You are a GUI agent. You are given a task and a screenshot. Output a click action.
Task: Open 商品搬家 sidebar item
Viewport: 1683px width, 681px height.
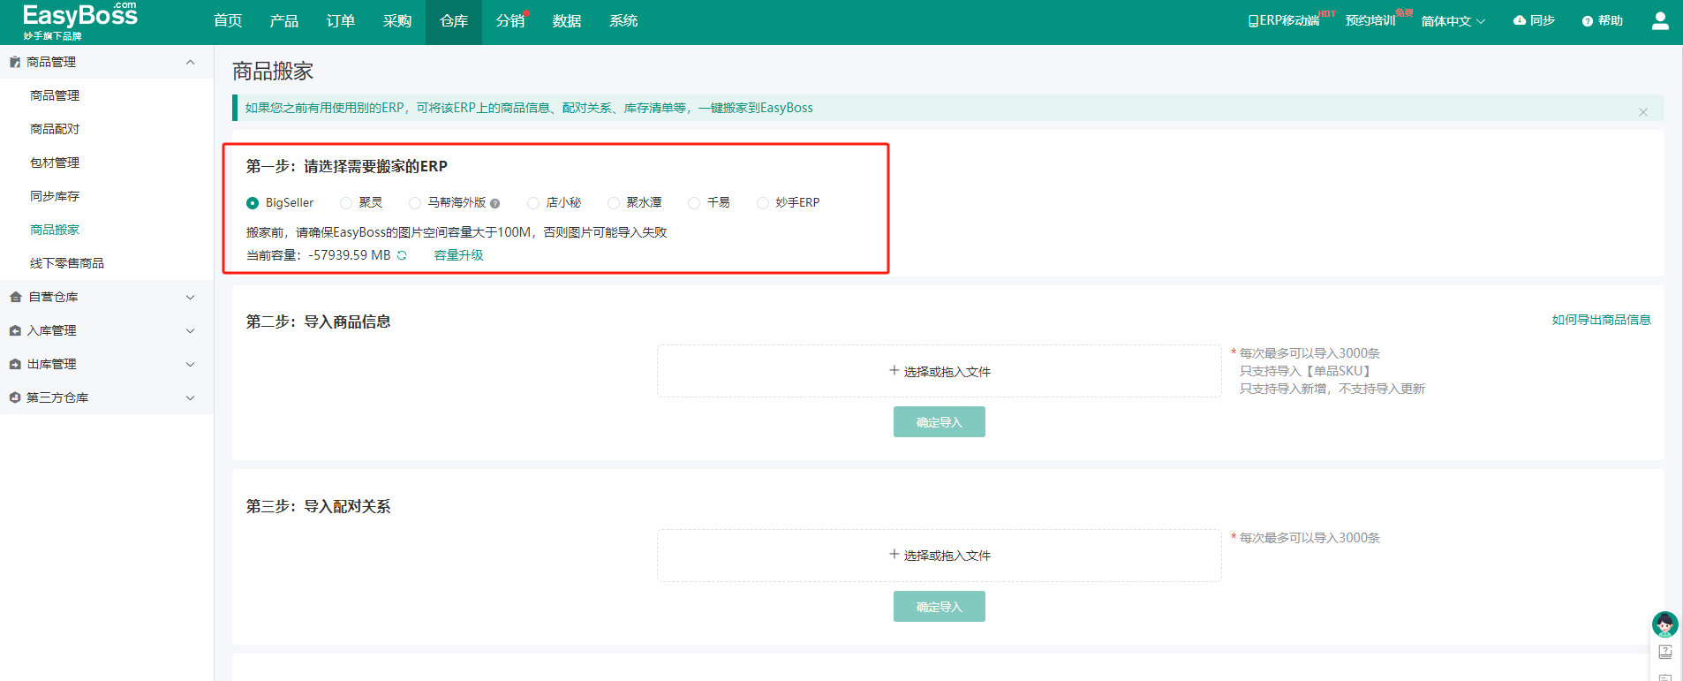[x=55, y=231]
